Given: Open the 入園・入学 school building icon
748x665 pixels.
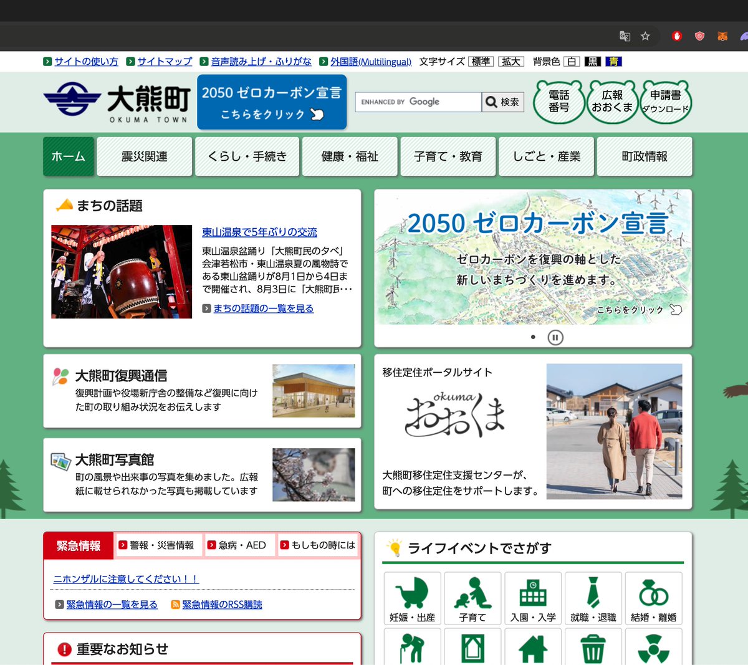Looking at the screenshot, I should (533, 598).
